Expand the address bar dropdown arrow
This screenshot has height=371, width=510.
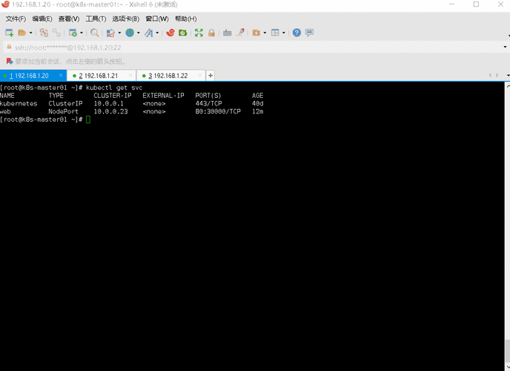[504, 47]
